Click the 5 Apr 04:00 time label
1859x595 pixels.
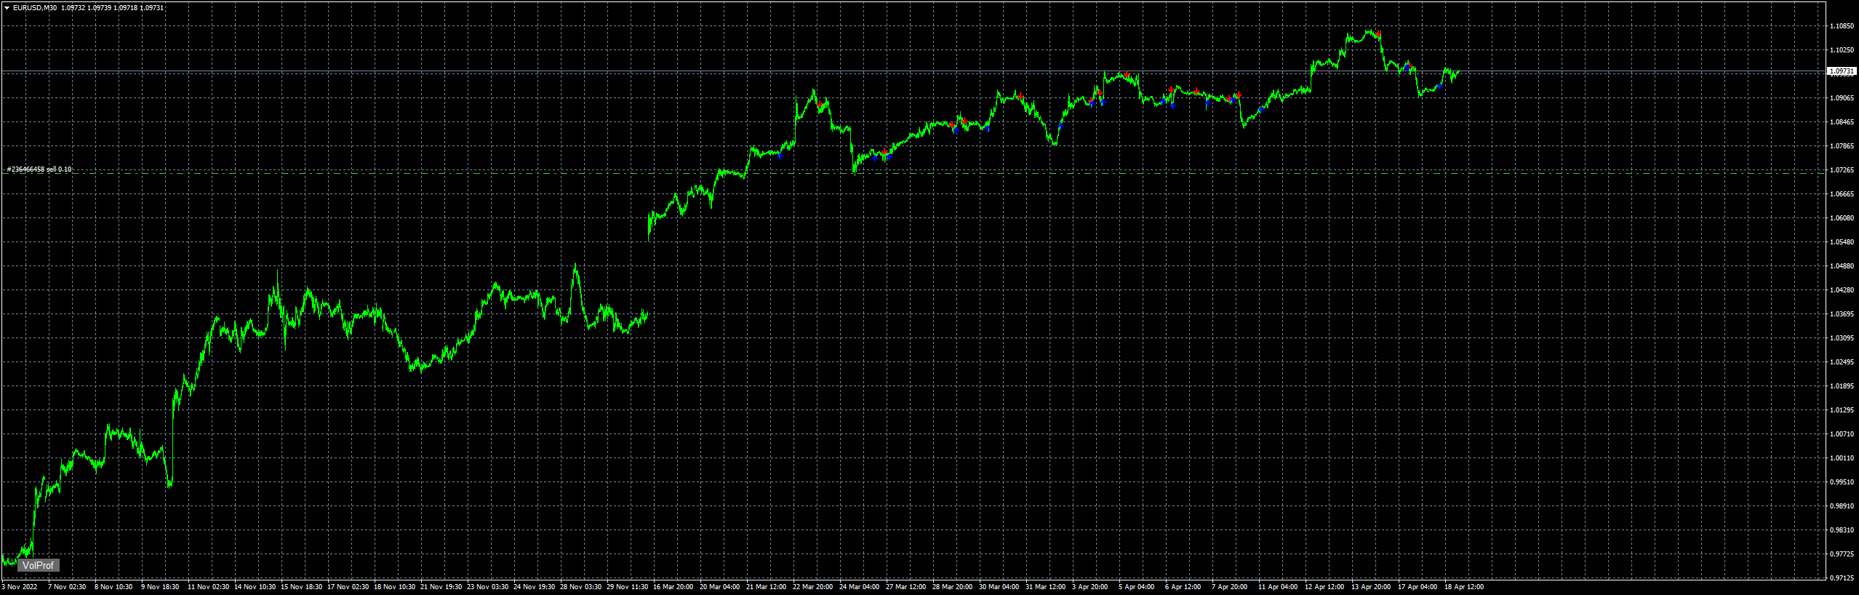pyautogui.click(x=1137, y=587)
